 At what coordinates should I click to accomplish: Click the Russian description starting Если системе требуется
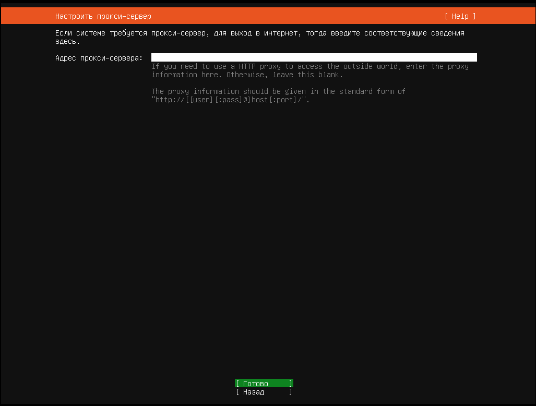tap(259, 33)
